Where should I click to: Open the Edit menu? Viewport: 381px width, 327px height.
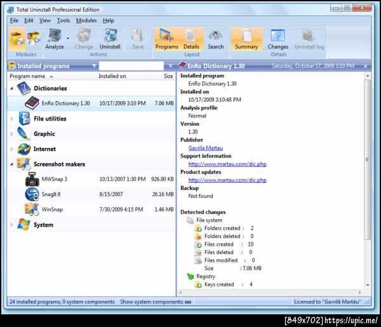(29, 21)
